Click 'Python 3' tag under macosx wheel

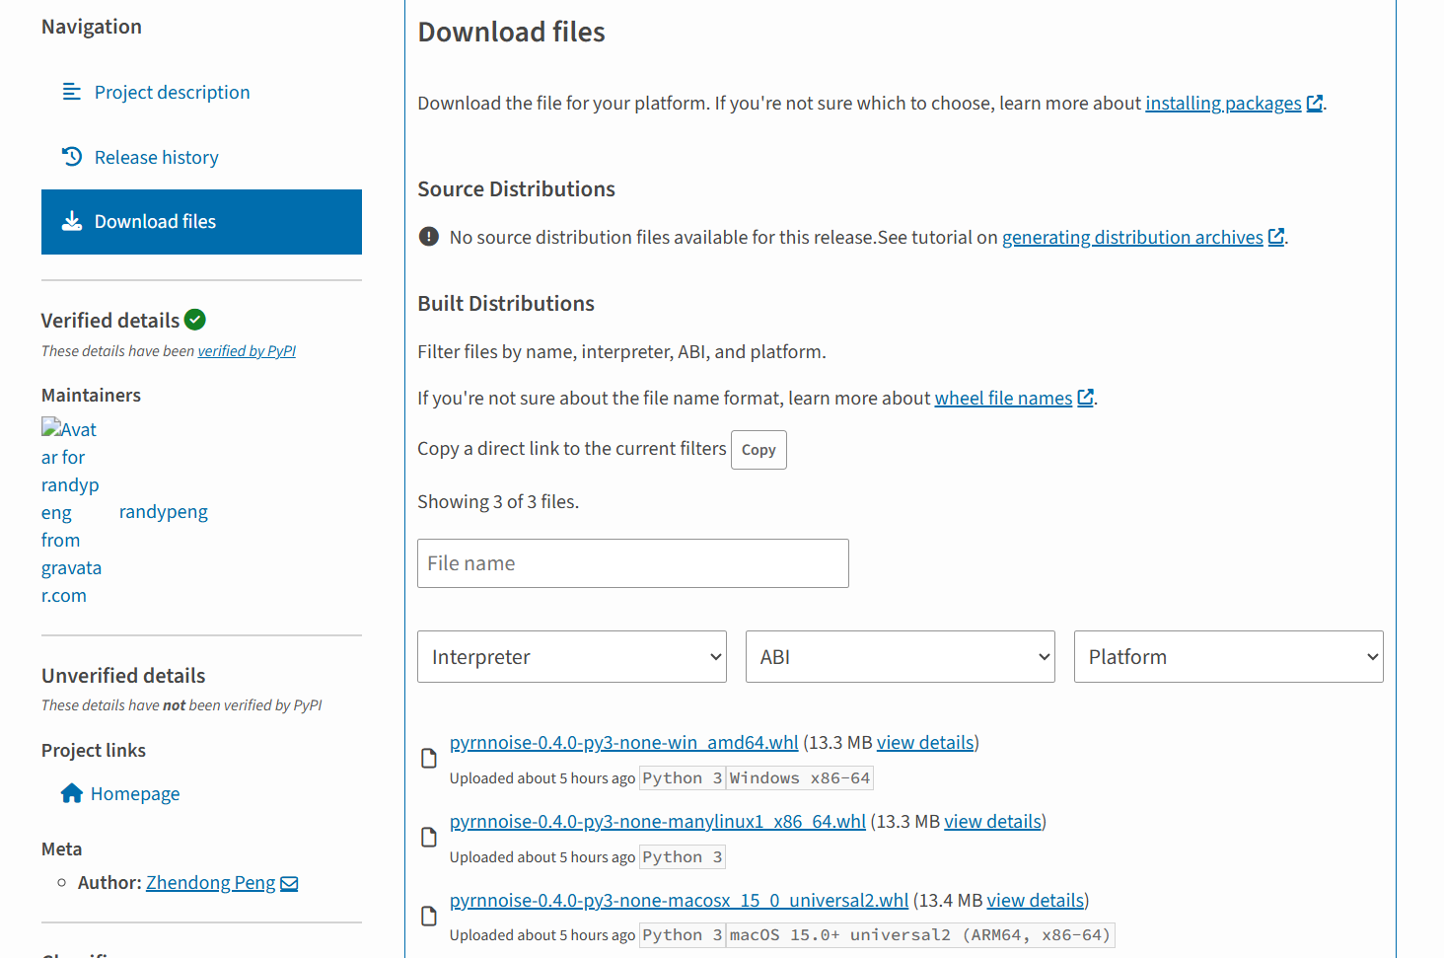pyautogui.click(x=683, y=935)
